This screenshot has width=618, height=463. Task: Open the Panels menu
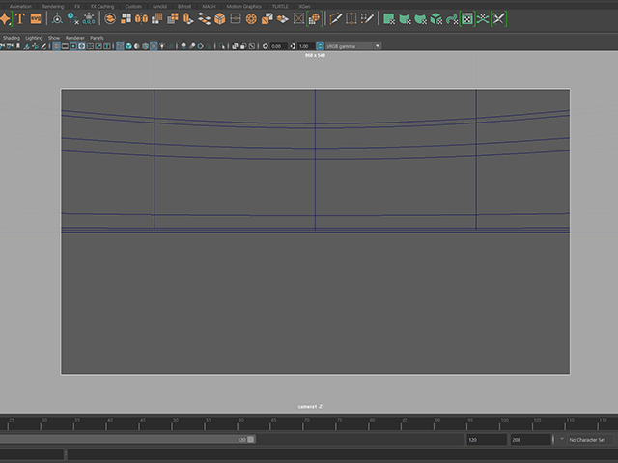point(97,38)
